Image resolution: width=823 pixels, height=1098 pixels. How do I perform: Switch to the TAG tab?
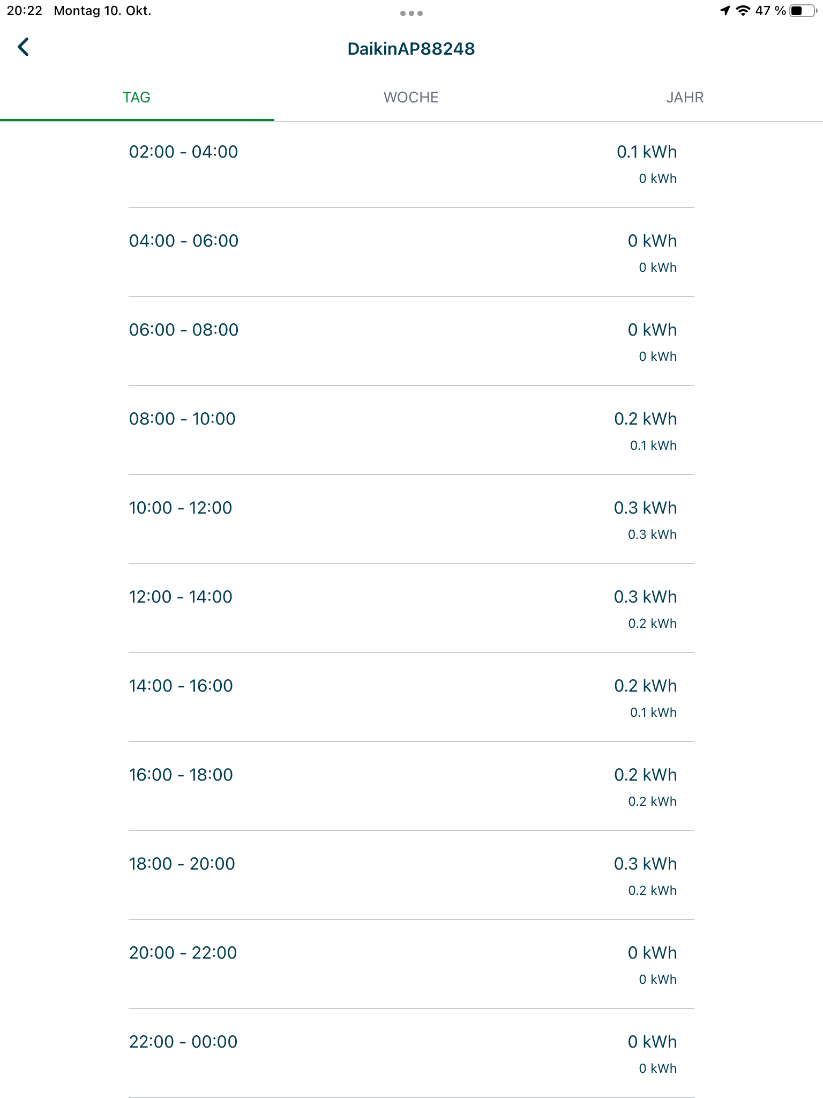[137, 98]
